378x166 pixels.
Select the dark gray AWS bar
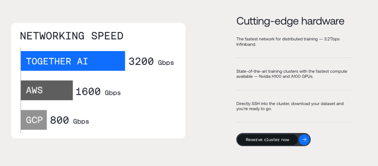click(x=47, y=90)
